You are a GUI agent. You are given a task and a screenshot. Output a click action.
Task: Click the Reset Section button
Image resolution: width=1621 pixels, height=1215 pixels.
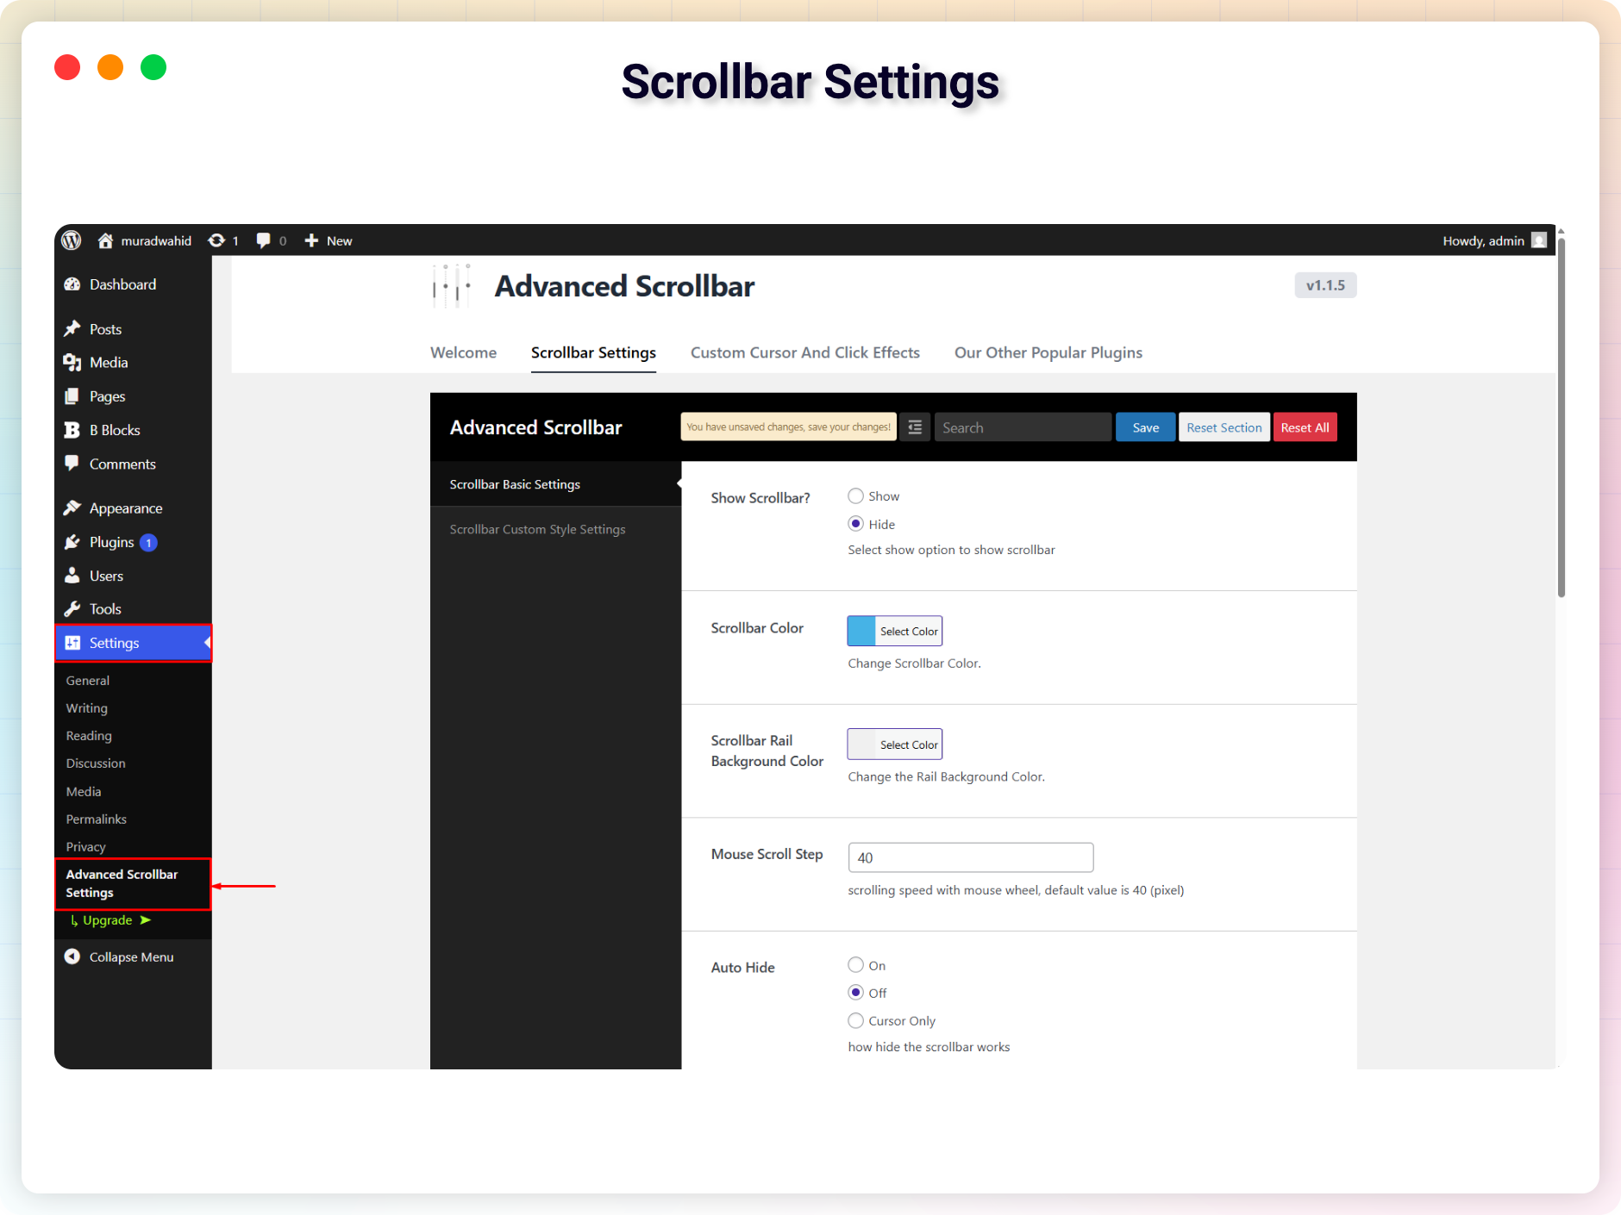tap(1224, 427)
